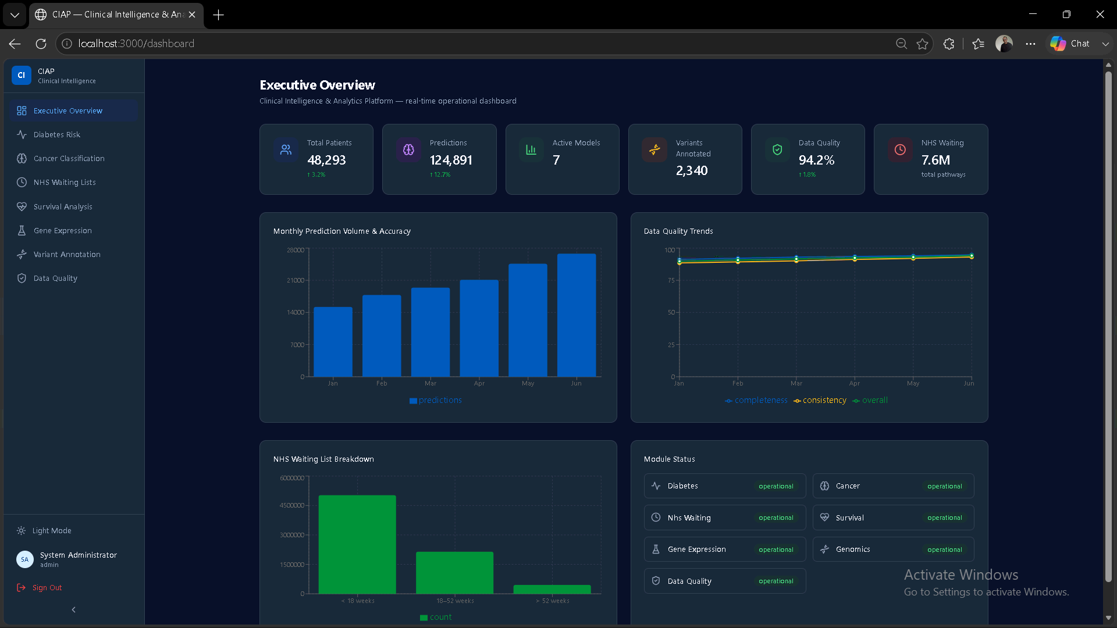
Task: Click browser extensions puzzle icon
Action: point(949,44)
